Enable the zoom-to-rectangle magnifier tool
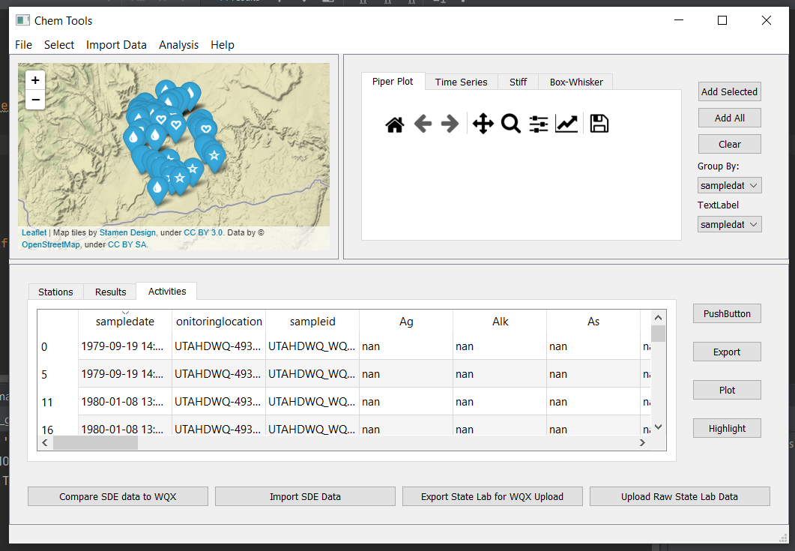Screen dimensions: 795x551 pos(511,124)
